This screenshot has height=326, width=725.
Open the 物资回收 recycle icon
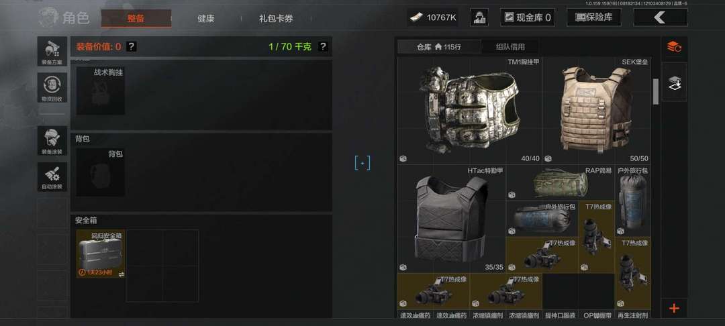[x=52, y=88]
